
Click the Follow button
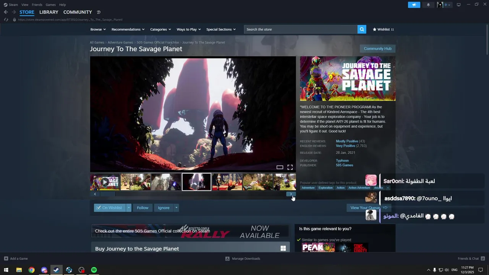point(142,208)
